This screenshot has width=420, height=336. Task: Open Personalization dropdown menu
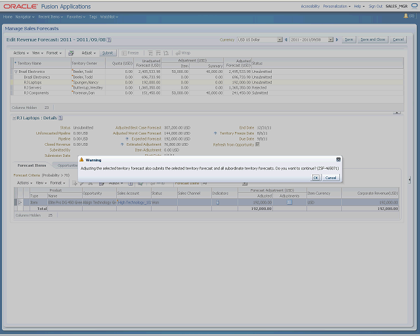pyautogui.click(x=337, y=6)
